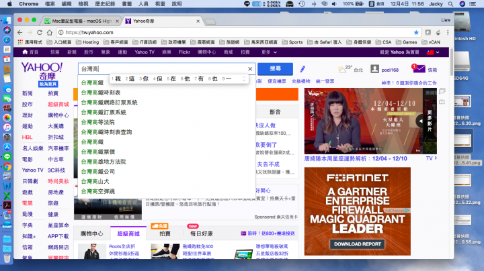This screenshot has width=484, height=271.
Task: Launch Safari from the Dock
Action: coord(7,40)
